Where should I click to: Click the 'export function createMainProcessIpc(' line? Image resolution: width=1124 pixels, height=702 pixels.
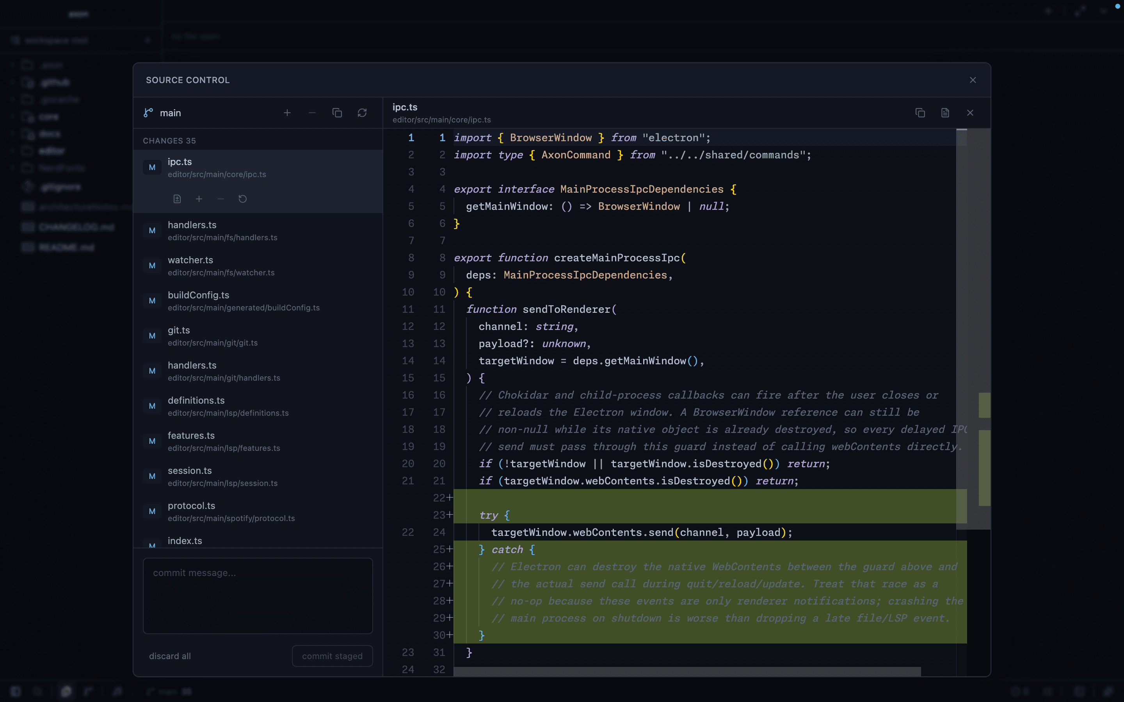(569, 258)
